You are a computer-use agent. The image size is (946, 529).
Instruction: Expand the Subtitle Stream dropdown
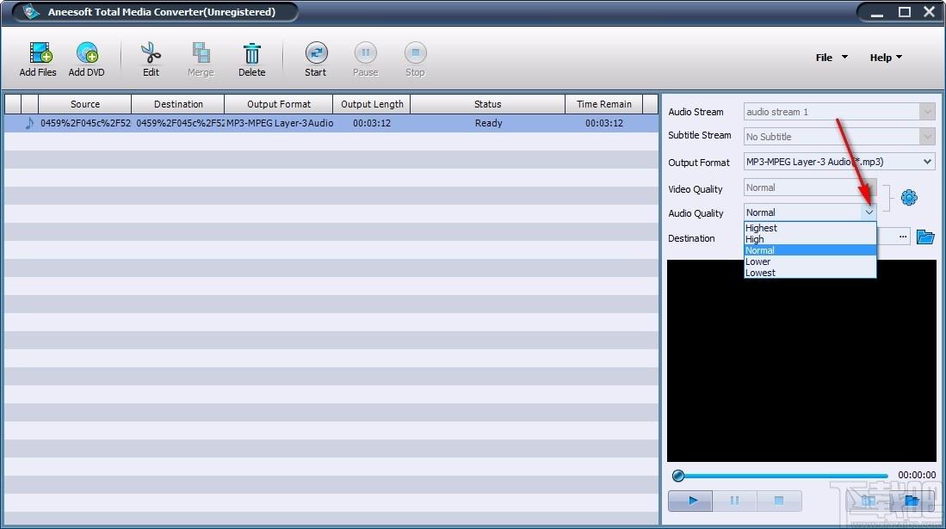[x=927, y=137]
